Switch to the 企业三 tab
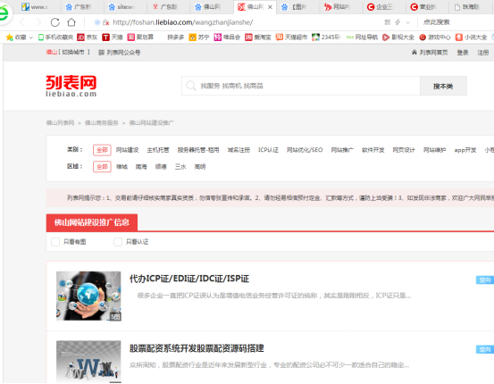The width and height of the screenshot is (494, 384). [x=384, y=7]
